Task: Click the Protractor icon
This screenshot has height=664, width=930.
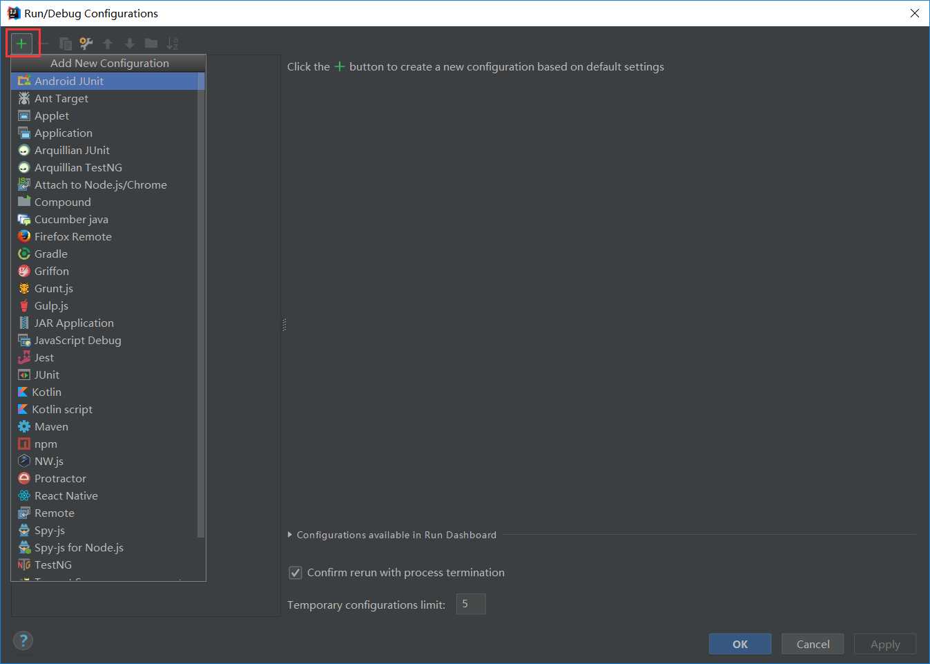Action: coord(24,478)
